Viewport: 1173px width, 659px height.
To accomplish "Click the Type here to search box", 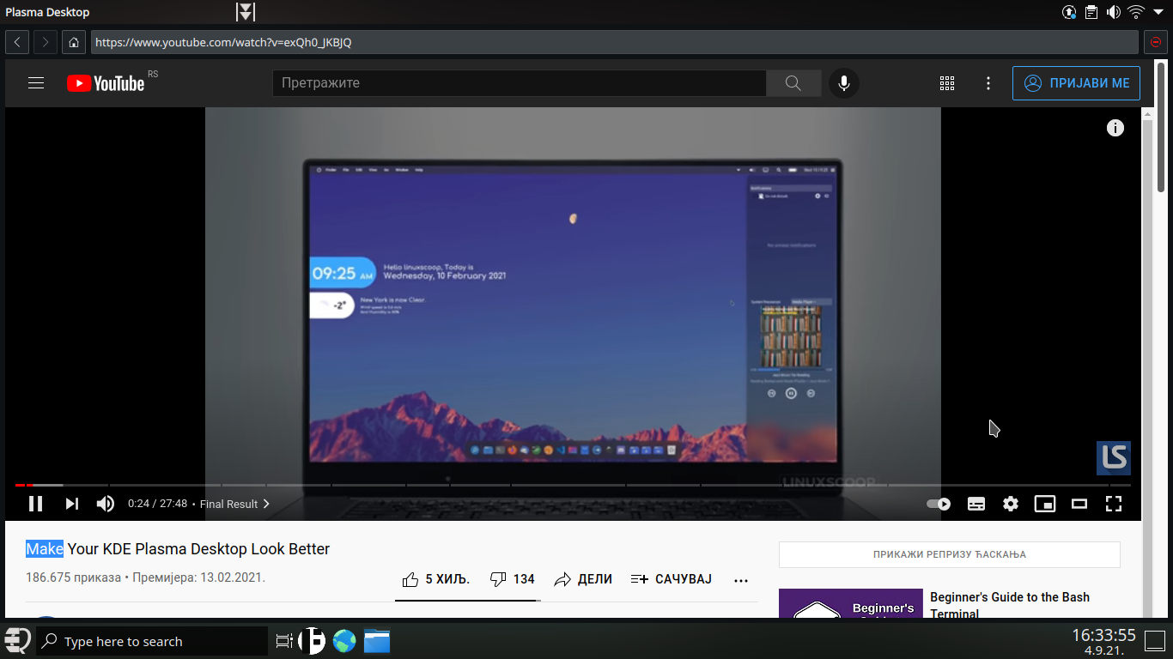I will 152,641.
